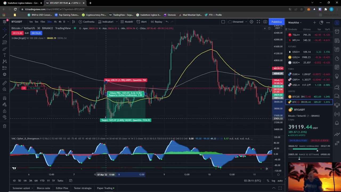
Task: Select the ruler measure tool
Action: pos(5,83)
